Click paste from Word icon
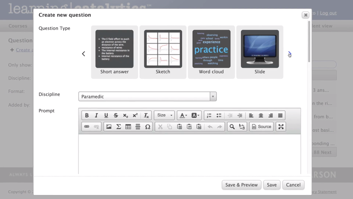This screenshot has width=353, height=199. (199, 126)
